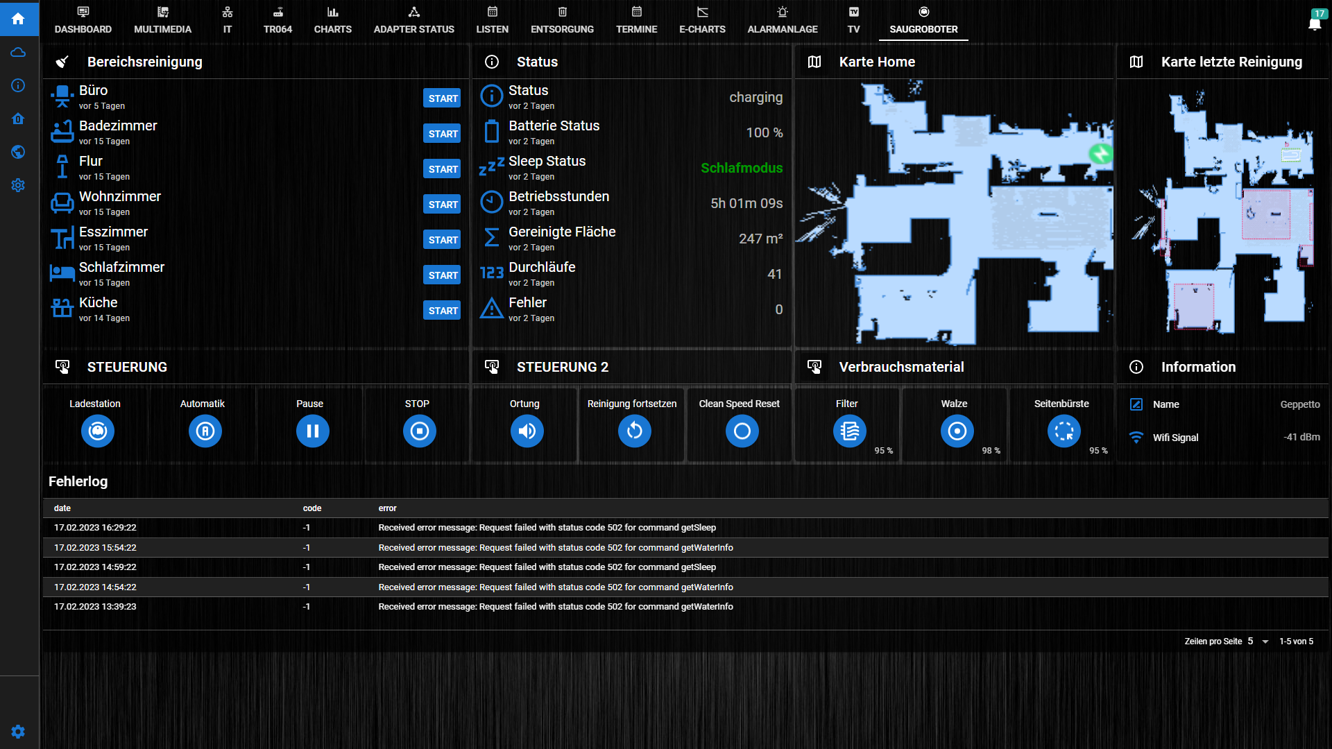
Task: Click the Wifi Signal icon
Action: pyautogui.click(x=1136, y=438)
